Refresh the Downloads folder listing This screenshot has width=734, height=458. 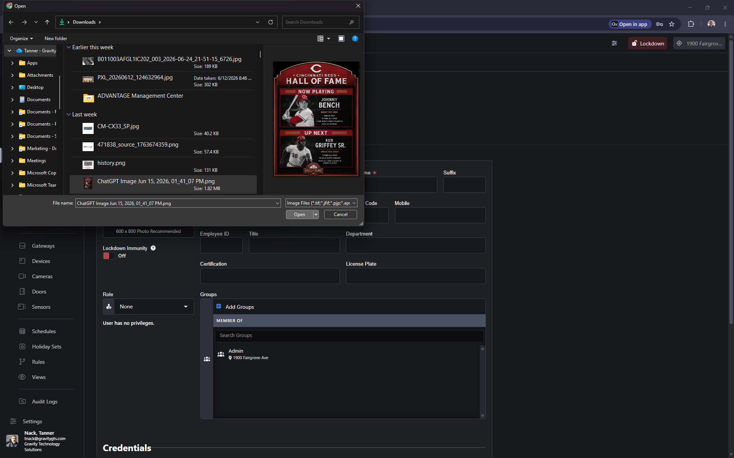271,22
